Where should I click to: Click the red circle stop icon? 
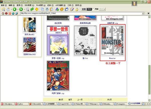6,13
